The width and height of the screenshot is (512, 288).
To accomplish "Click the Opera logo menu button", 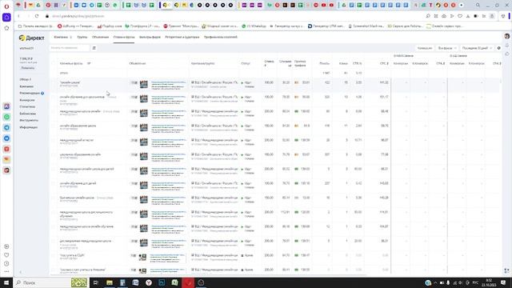I will tap(6, 6).
